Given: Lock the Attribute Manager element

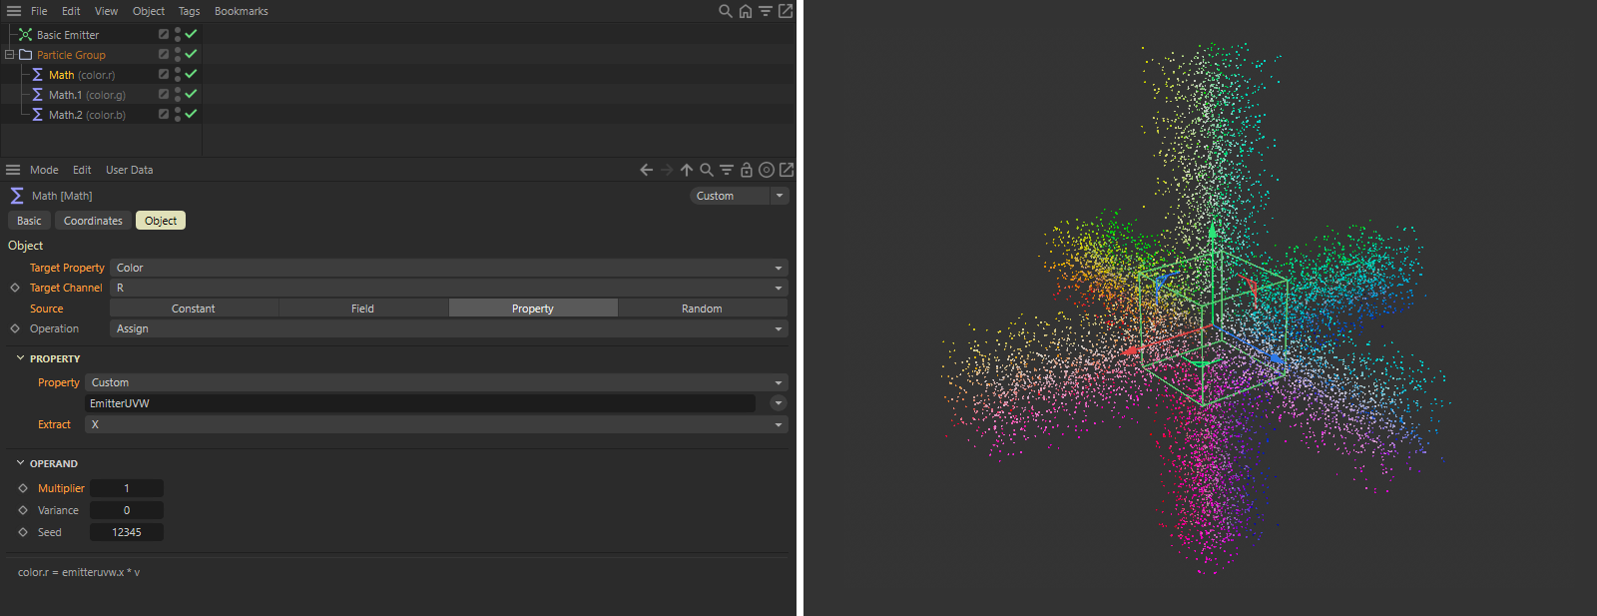Looking at the screenshot, I should pos(747,170).
